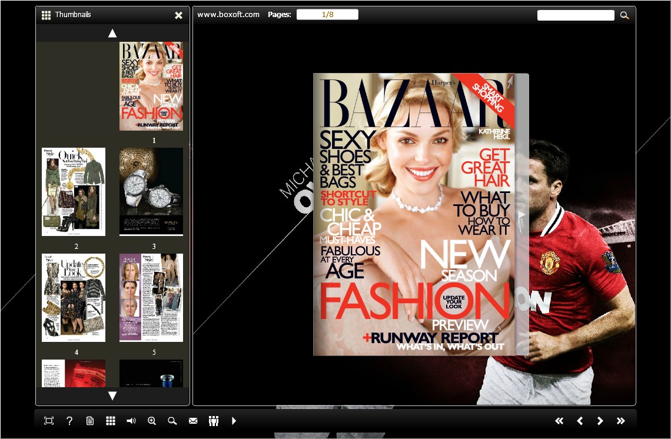Zoom in using the magnifier plus icon
The width and height of the screenshot is (671, 439).
[x=151, y=421]
